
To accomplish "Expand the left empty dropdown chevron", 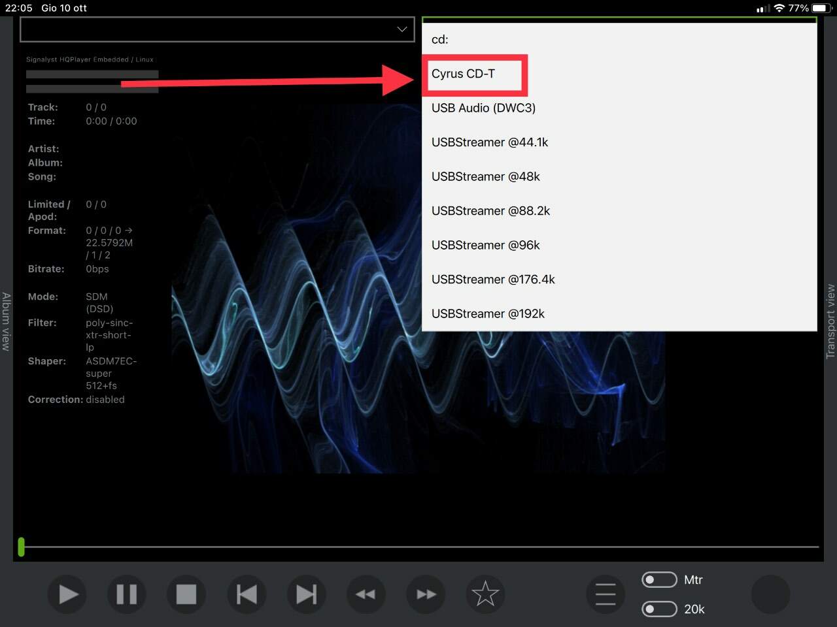I will (x=402, y=29).
